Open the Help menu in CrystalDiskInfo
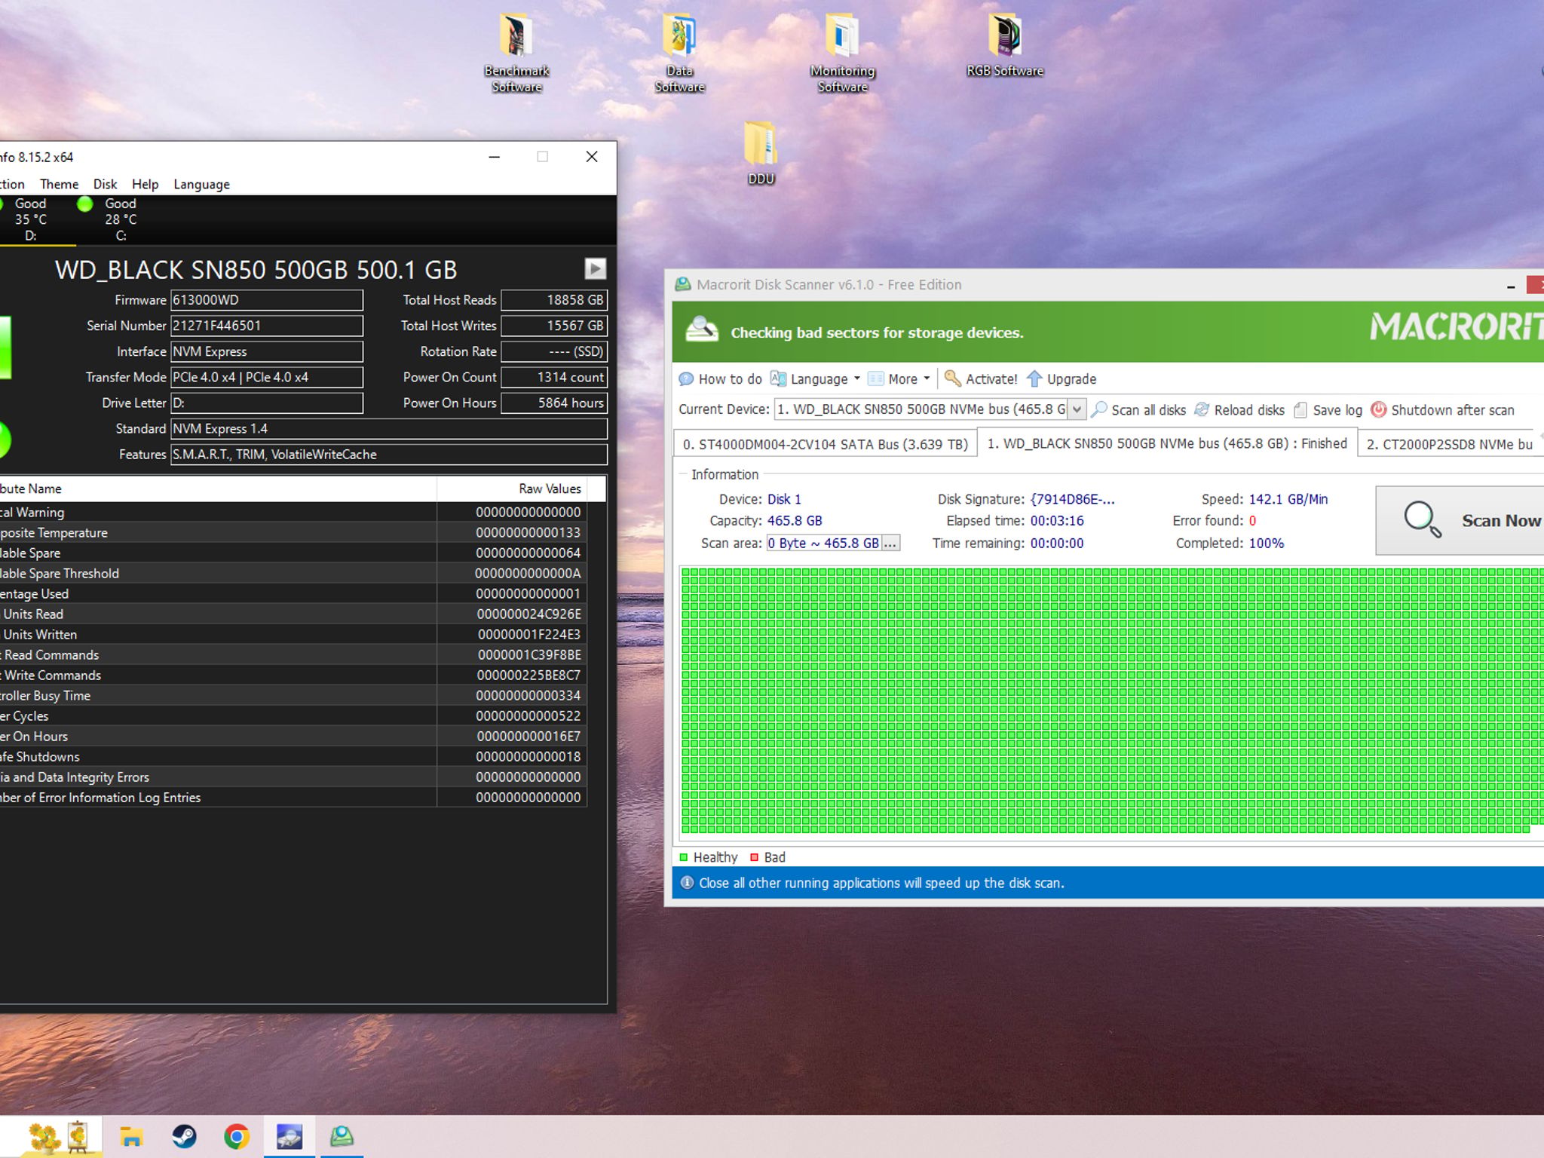The height and width of the screenshot is (1158, 1544). [x=145, y=184]
